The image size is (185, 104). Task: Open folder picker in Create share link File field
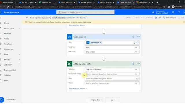pyautogui.click(x=137, y=42)
